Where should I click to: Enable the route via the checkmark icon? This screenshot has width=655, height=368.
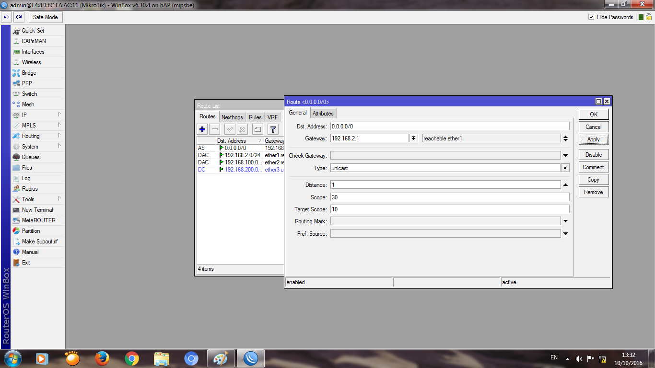[x=229, y=129]
